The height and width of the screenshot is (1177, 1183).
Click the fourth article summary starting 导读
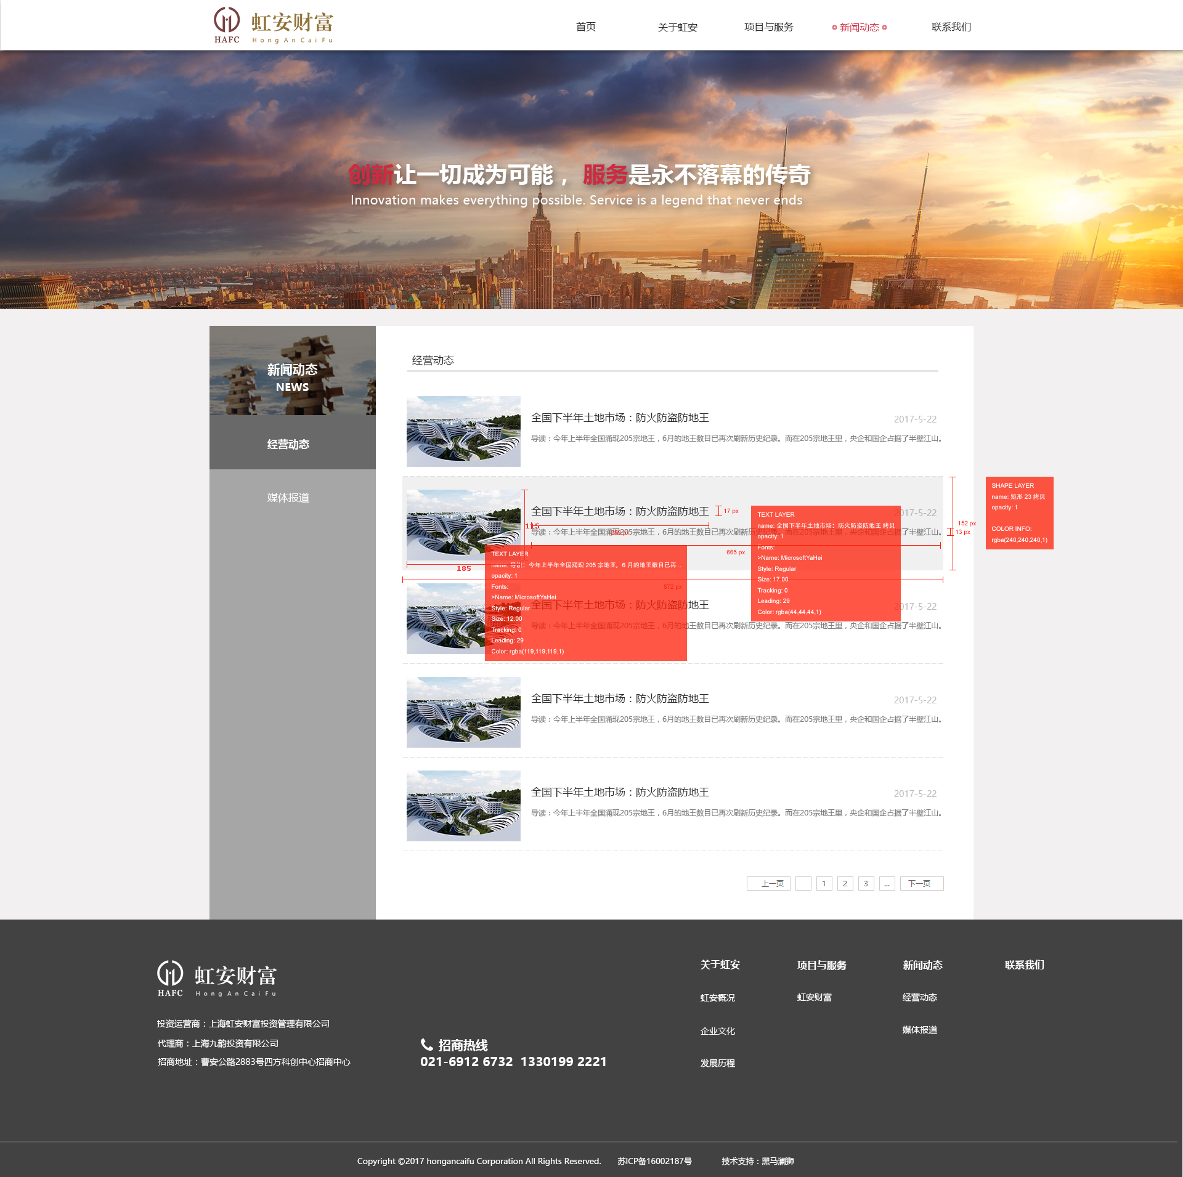737,719
